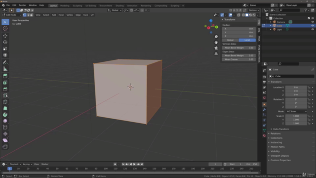
Task: Exclude Collection with its checkbox
Action: [x=309, y=18]
